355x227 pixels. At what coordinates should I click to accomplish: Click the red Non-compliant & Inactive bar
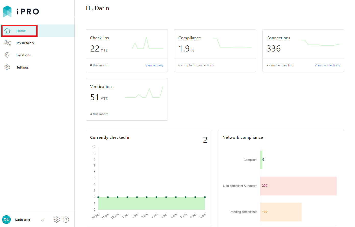click(x=298, y=186)
